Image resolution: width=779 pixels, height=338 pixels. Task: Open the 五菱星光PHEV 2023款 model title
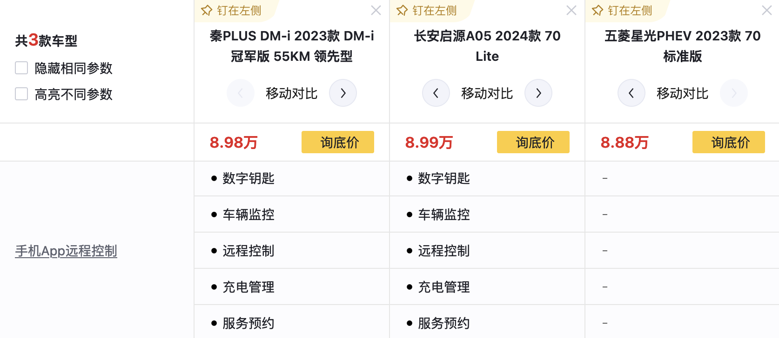683,45
